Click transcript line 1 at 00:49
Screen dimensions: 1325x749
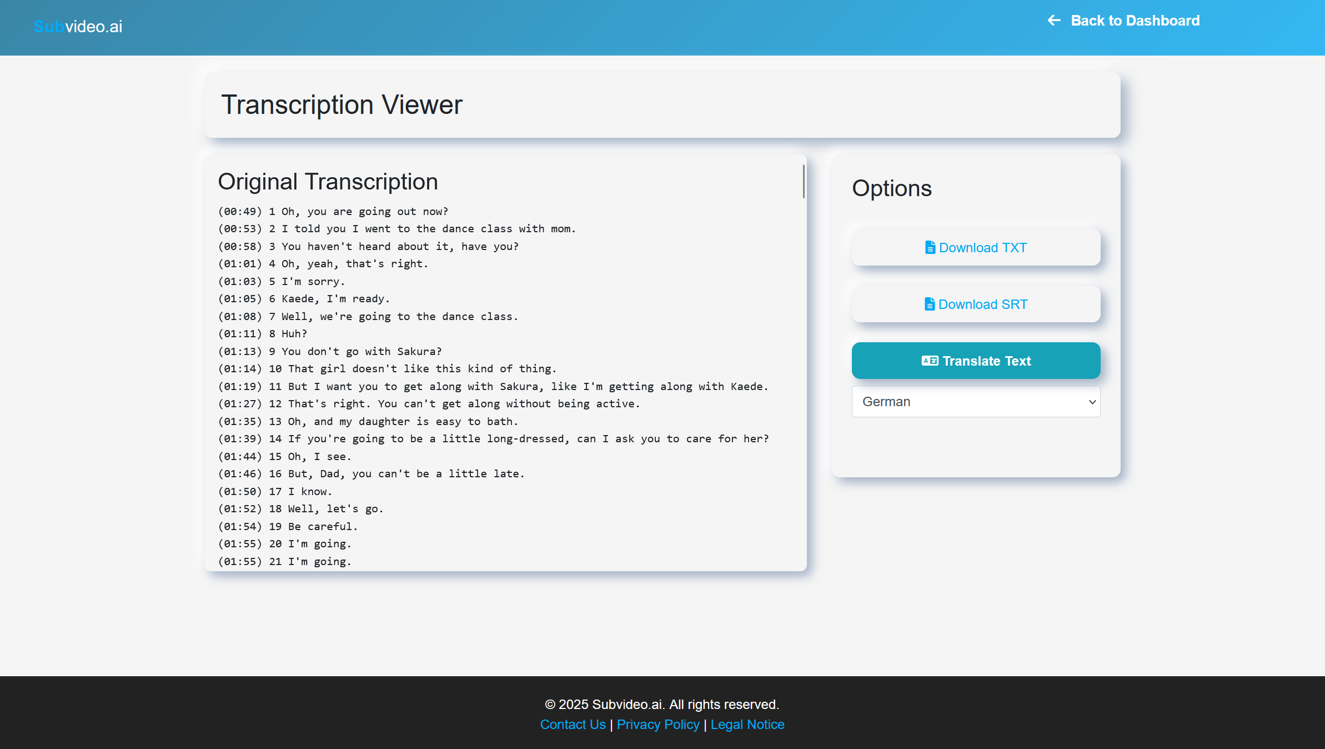pyautogui.click(x=333, y=212)
